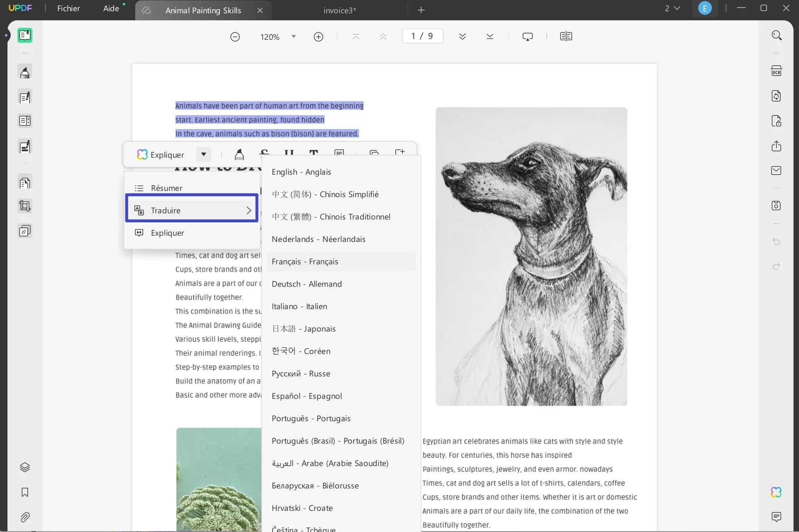Expand the Expliquer dropdown arrow

coord(204,154)
